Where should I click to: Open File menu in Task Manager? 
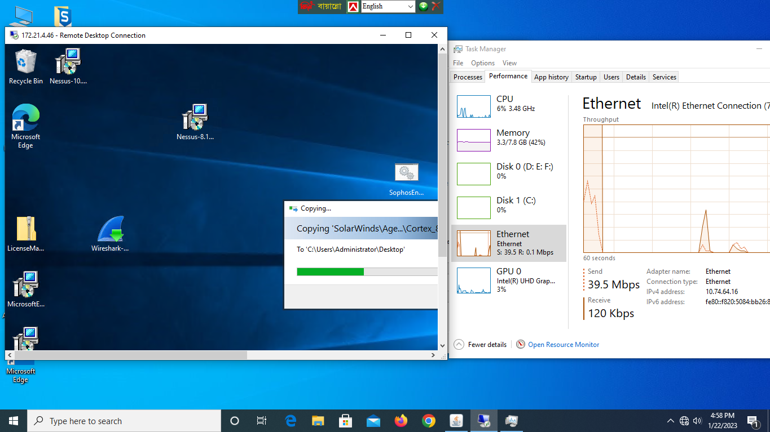point(458,63)
